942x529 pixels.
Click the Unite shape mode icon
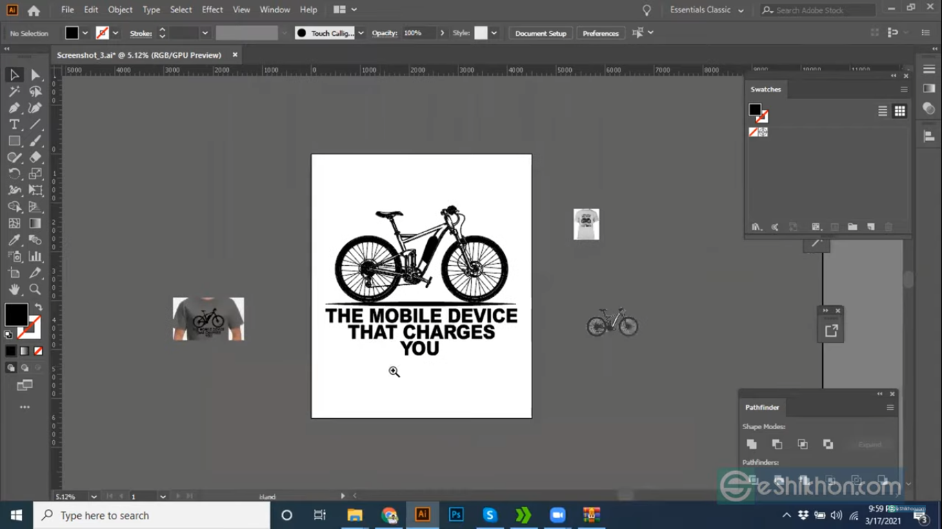pyautogui.click(x=752, y=444)
